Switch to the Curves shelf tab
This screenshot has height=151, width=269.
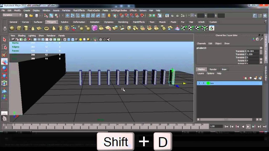click(x=25, y=22)
